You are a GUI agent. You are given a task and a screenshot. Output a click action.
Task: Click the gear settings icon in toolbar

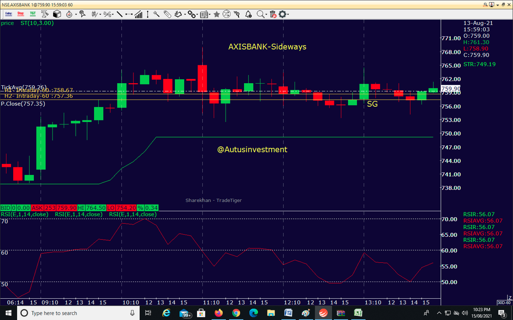pyautogui.click(x=282, y=14)
